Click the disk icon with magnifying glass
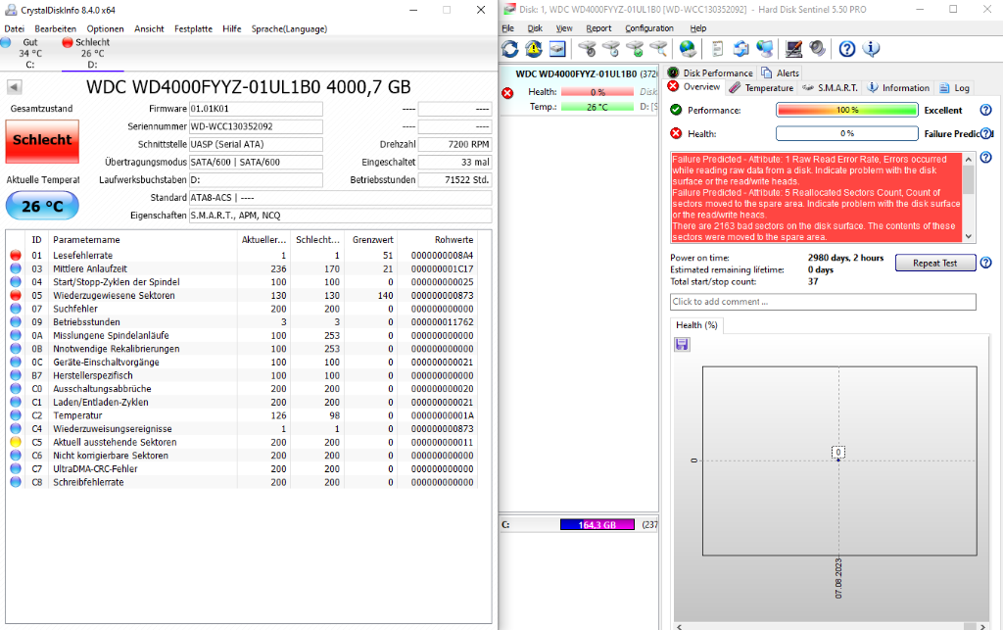The width and height of the screenshot is (1003, 630). [x=658, y=49]
